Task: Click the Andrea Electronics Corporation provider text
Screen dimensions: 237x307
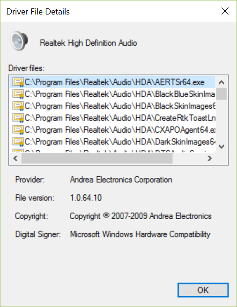Action: click(x=121, y=179)
